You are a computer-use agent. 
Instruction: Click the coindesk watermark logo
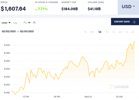coord(119,87)
